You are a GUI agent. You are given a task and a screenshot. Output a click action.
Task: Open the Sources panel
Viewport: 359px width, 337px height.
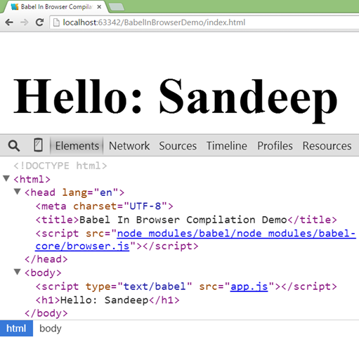click(178, 146)
